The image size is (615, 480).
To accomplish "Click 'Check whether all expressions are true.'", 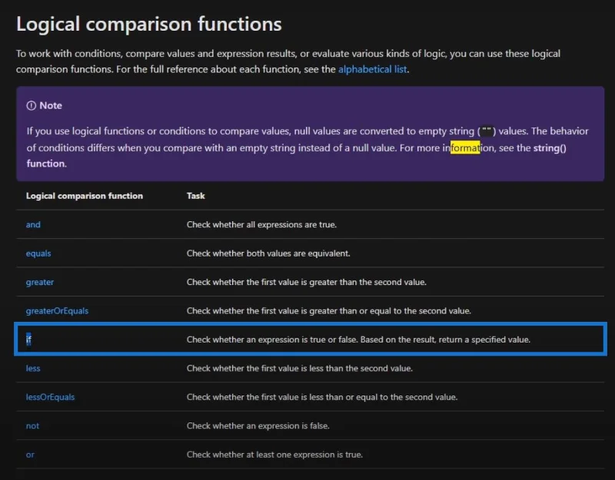I will [261, 224].
